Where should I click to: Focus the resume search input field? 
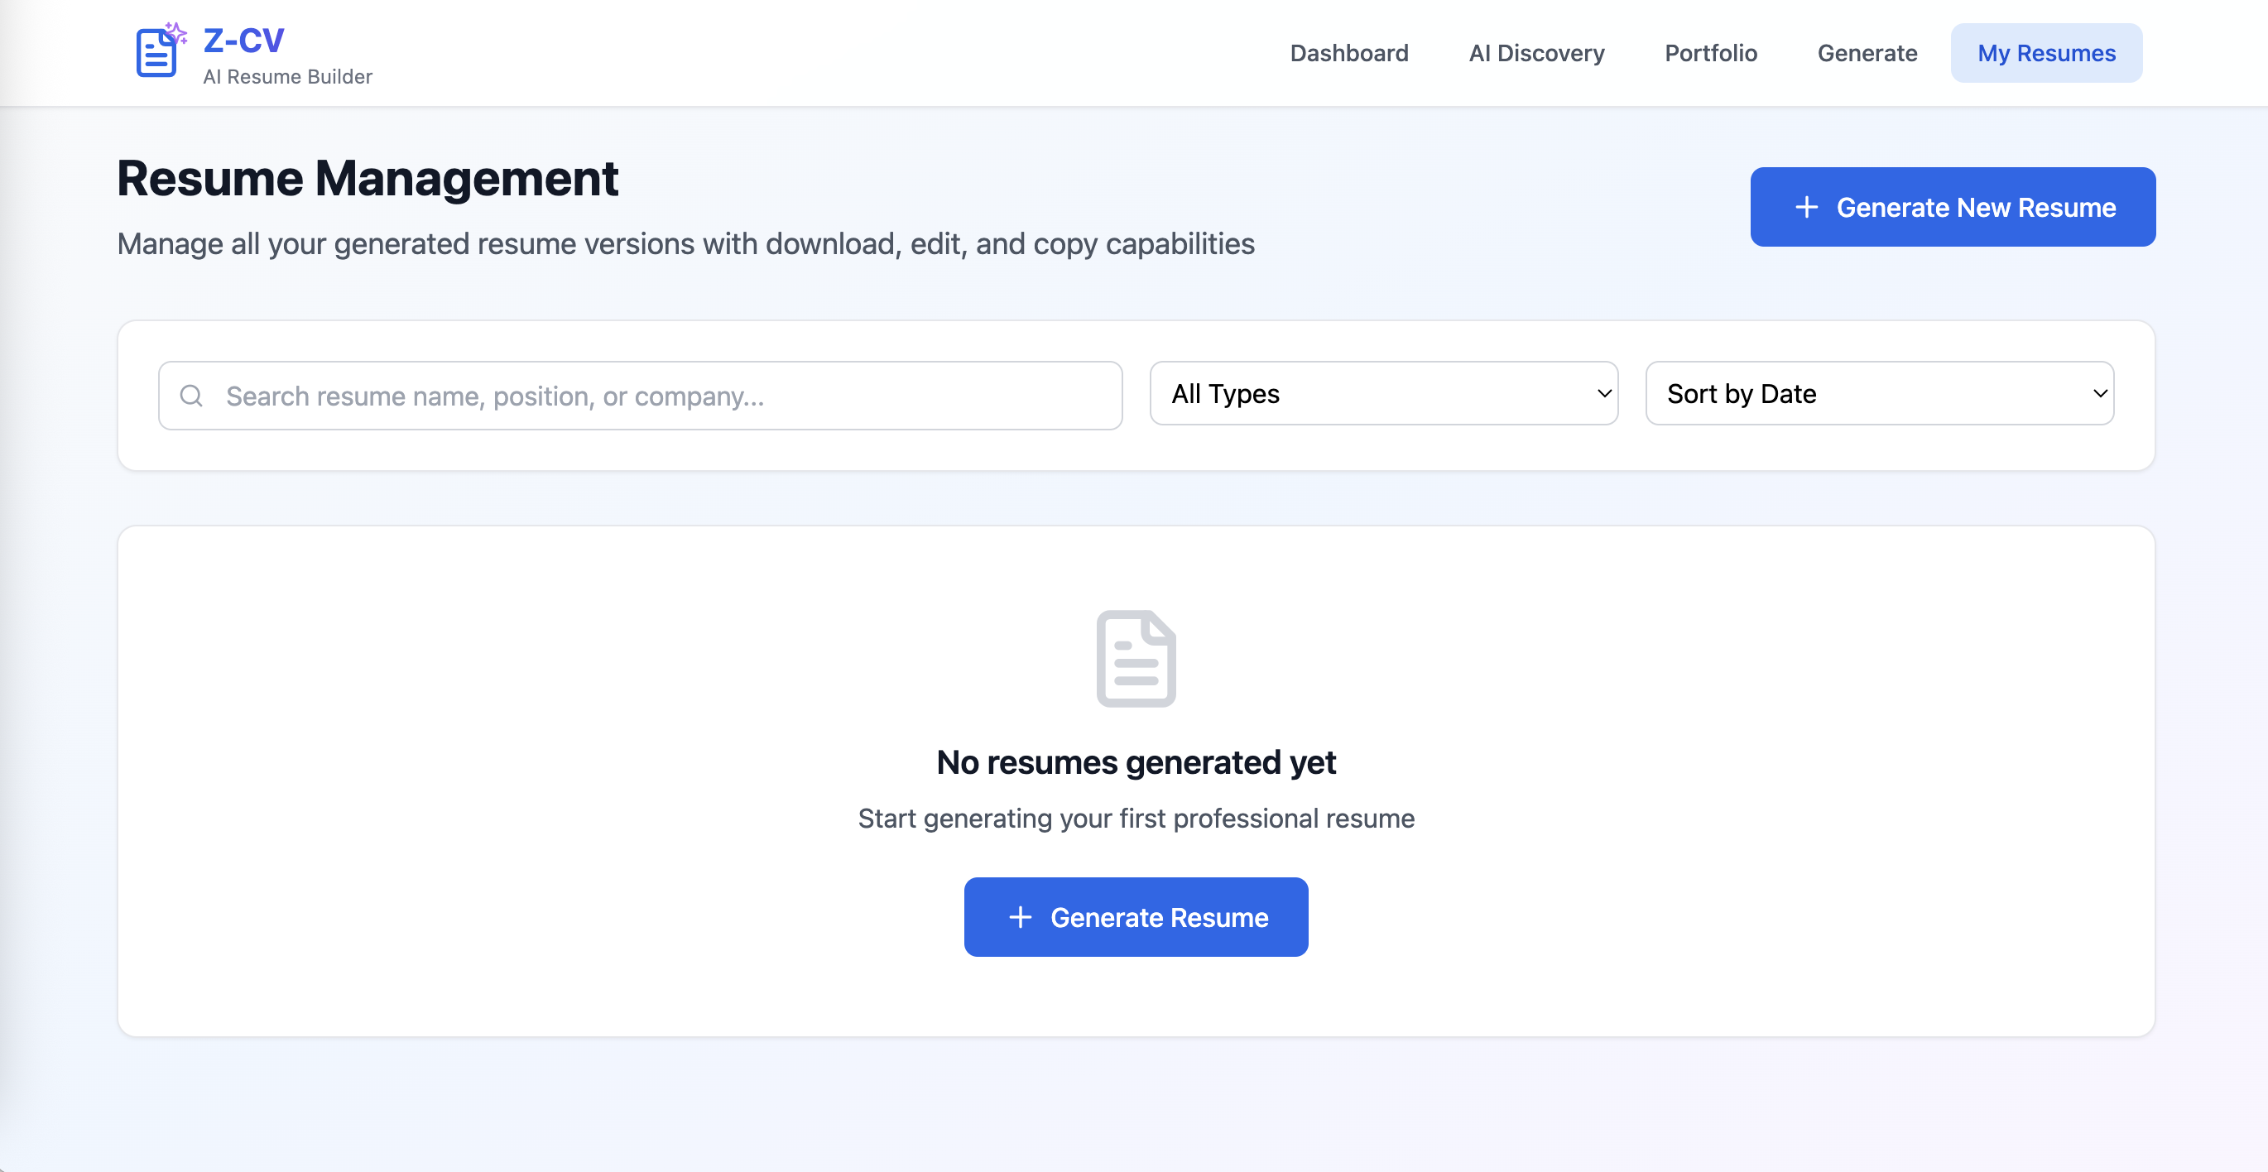[x=651, y=396]
